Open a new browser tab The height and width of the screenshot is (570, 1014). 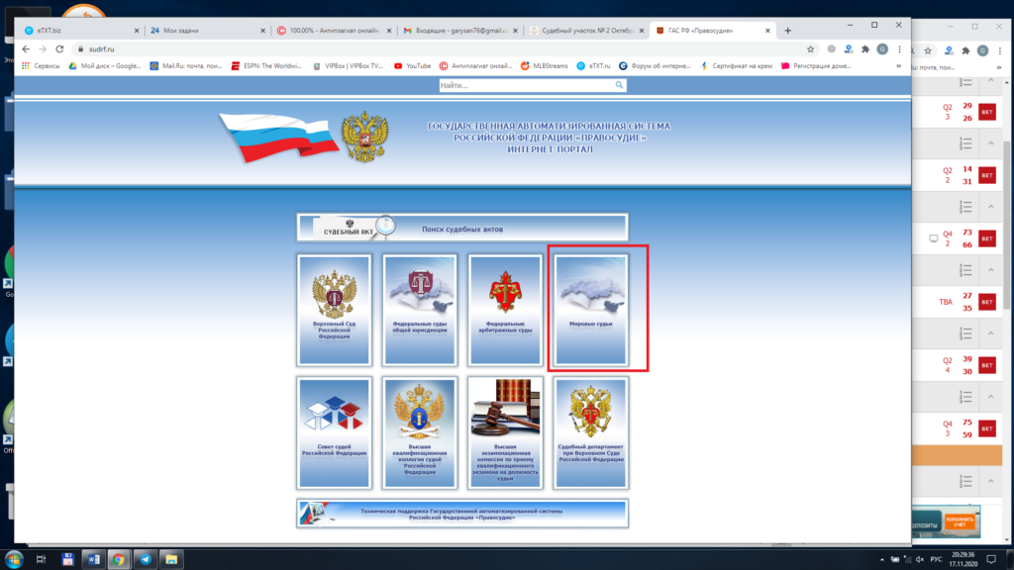pyautogui.click(x=787, y=31)
